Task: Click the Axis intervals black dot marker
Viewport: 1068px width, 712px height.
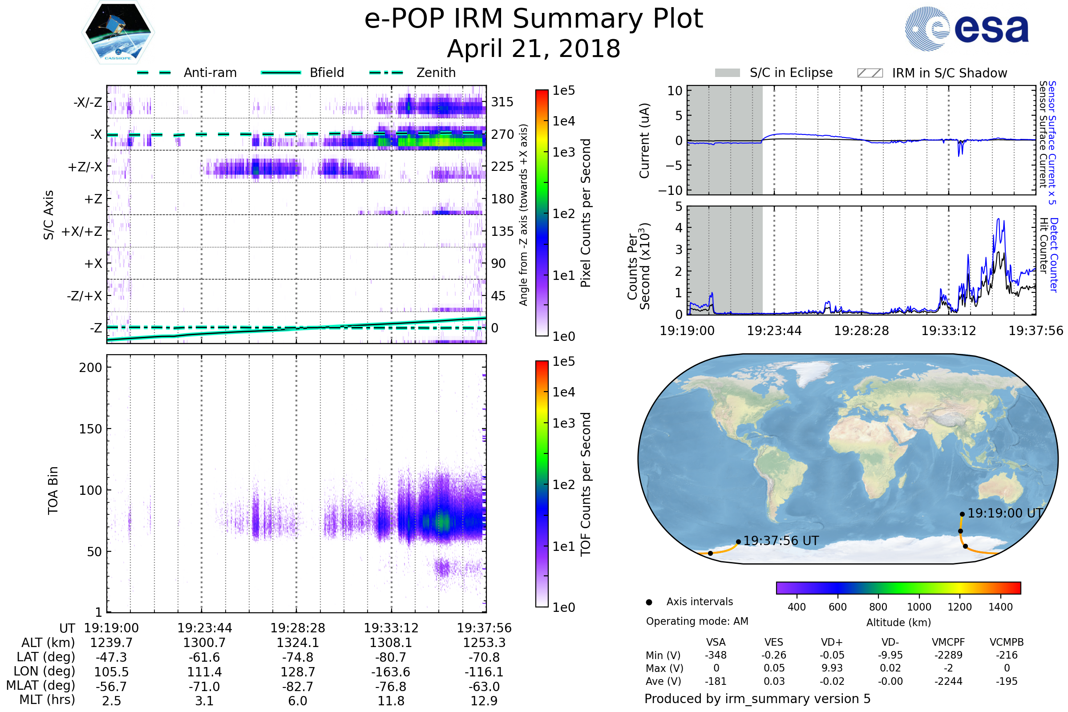Action: [649, 602]
